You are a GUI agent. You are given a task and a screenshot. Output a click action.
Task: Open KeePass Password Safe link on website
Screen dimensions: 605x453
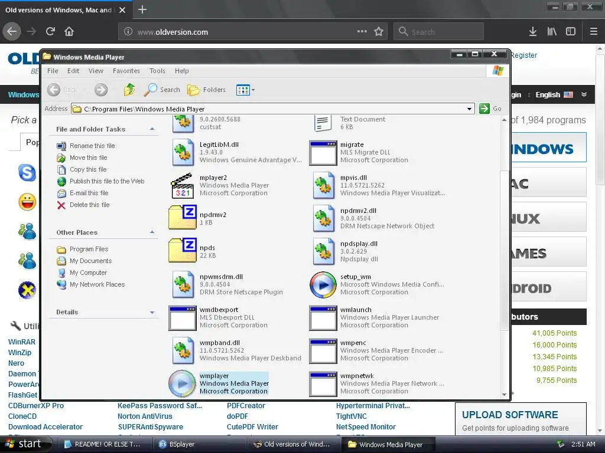[160, 406]
